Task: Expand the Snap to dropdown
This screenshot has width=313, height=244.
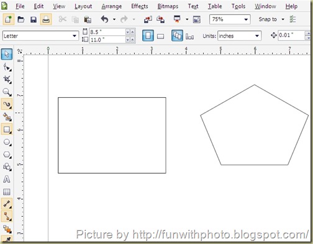Action: click(283, 19)
